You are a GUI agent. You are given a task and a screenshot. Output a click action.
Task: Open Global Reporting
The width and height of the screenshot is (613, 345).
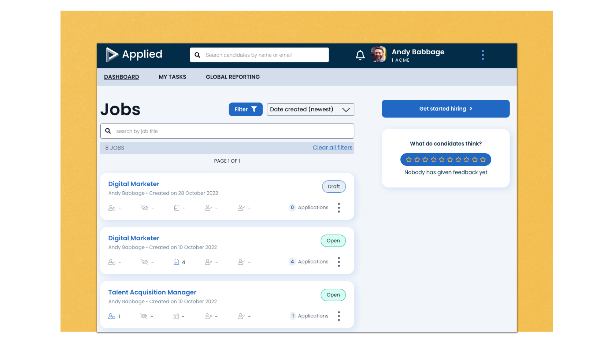click(233, 77)
